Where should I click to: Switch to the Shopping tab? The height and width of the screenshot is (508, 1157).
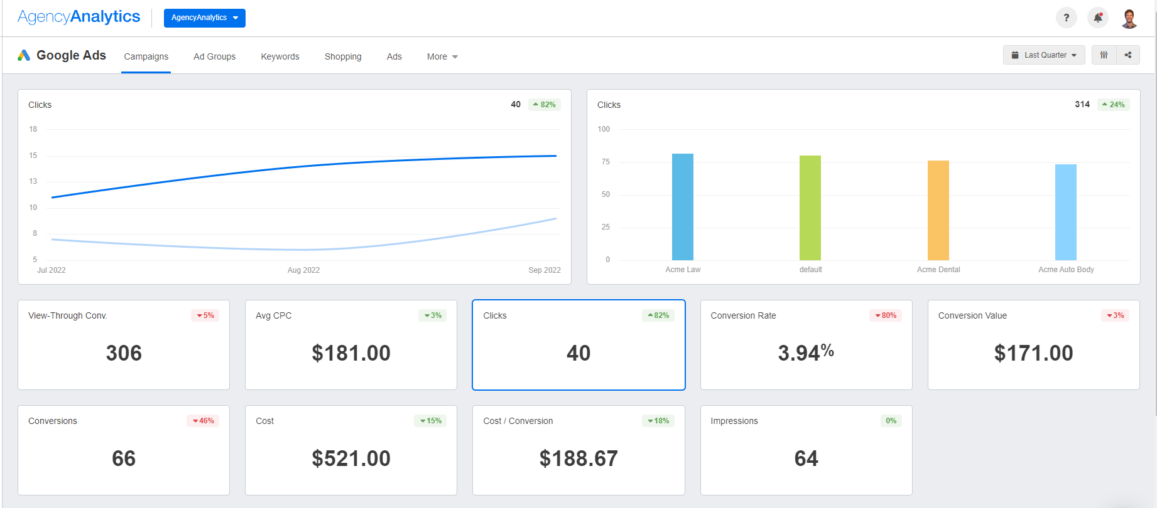[x=343, y=56]
